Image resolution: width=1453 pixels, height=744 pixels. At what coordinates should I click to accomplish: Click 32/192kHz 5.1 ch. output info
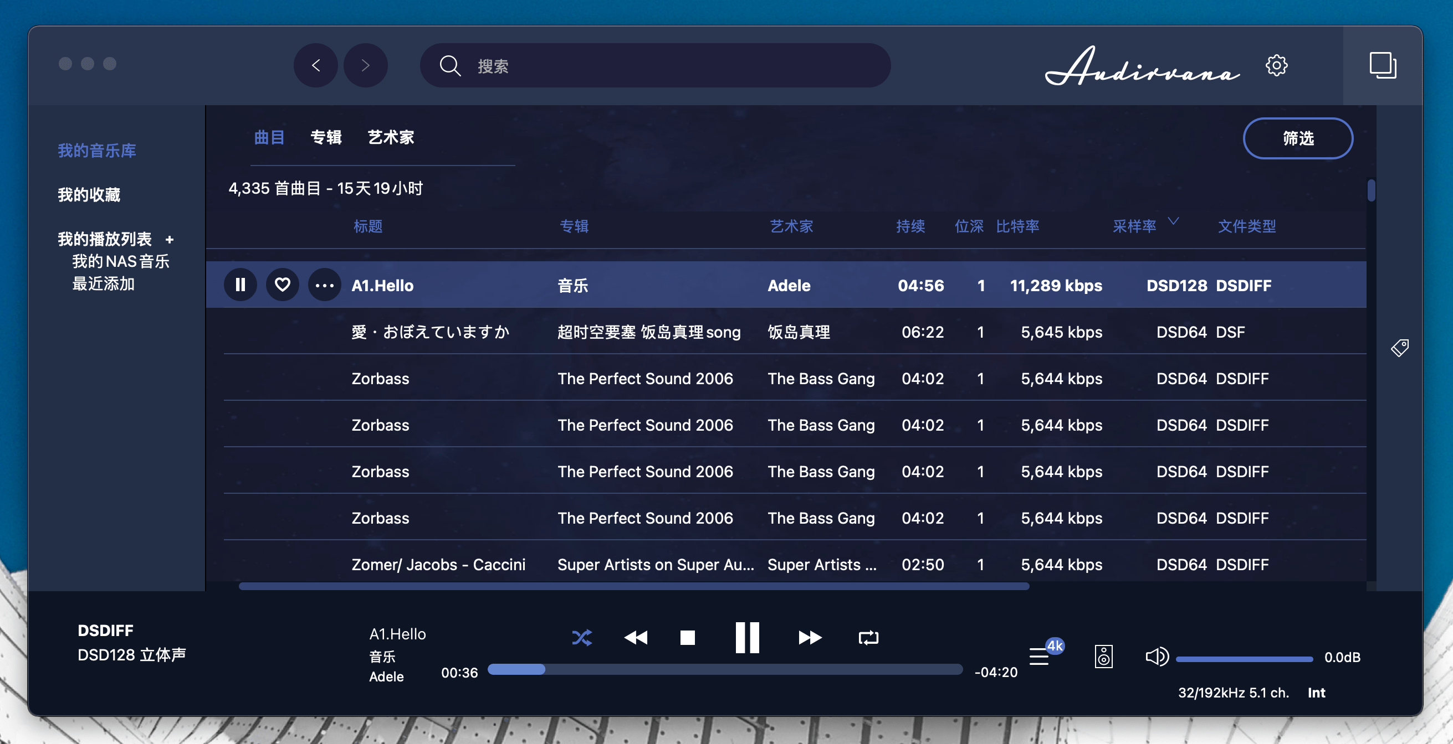(x=1234, y=693)
